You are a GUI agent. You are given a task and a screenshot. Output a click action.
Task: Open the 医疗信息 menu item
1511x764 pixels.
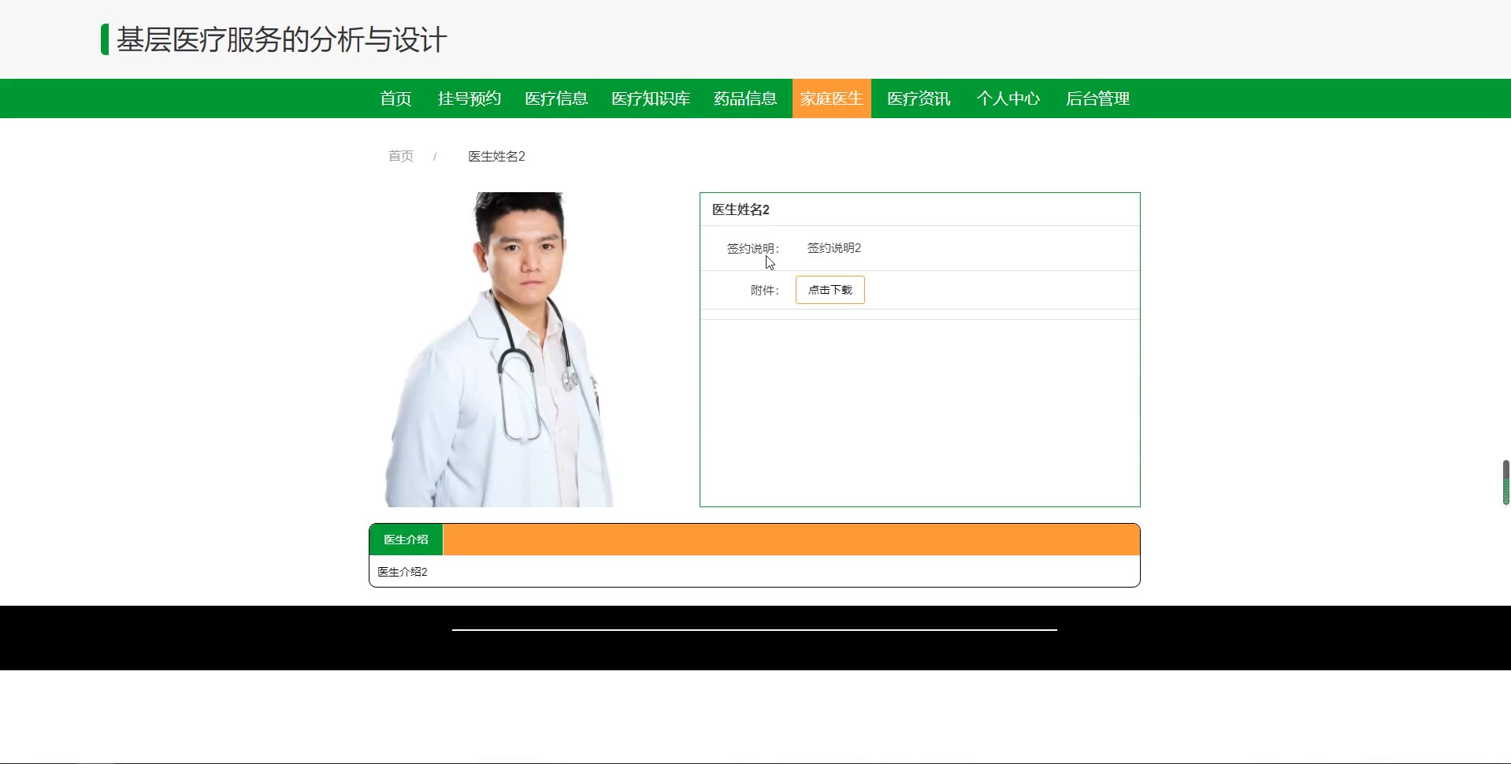556,98
